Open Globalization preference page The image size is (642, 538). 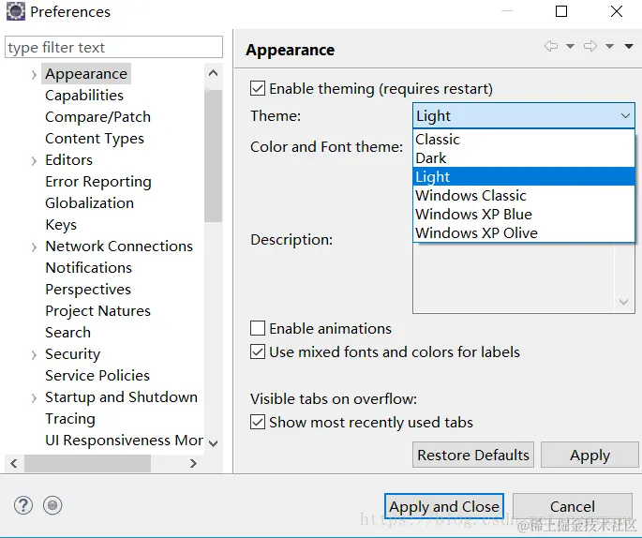point(89,202)
